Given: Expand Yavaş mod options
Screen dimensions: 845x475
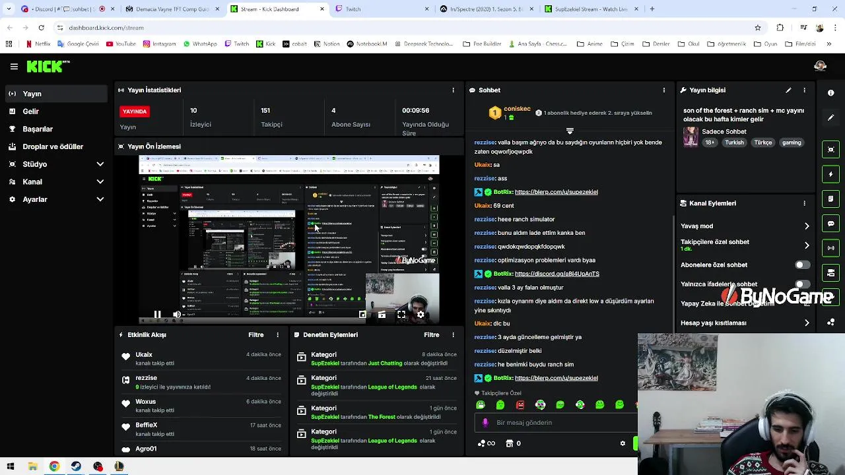Looking at the screenshot, I should pyautogui.click(x=807, y=226).
